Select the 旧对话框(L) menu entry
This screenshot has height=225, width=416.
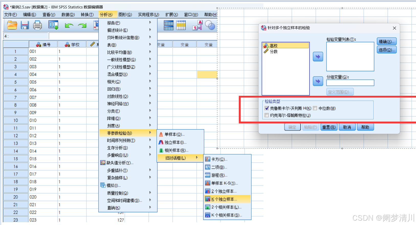pyautogui.click(x=180, y=158)
